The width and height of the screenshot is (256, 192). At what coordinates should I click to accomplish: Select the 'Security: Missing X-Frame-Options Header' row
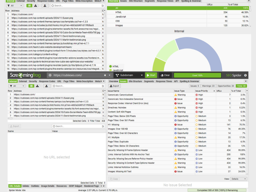pos(176,150)
